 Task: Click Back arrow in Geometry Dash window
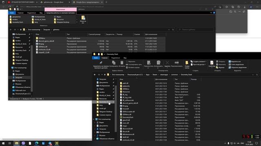click(95, 75)
